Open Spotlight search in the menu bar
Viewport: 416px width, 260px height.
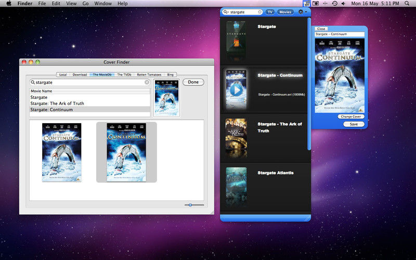pos(407,4)
